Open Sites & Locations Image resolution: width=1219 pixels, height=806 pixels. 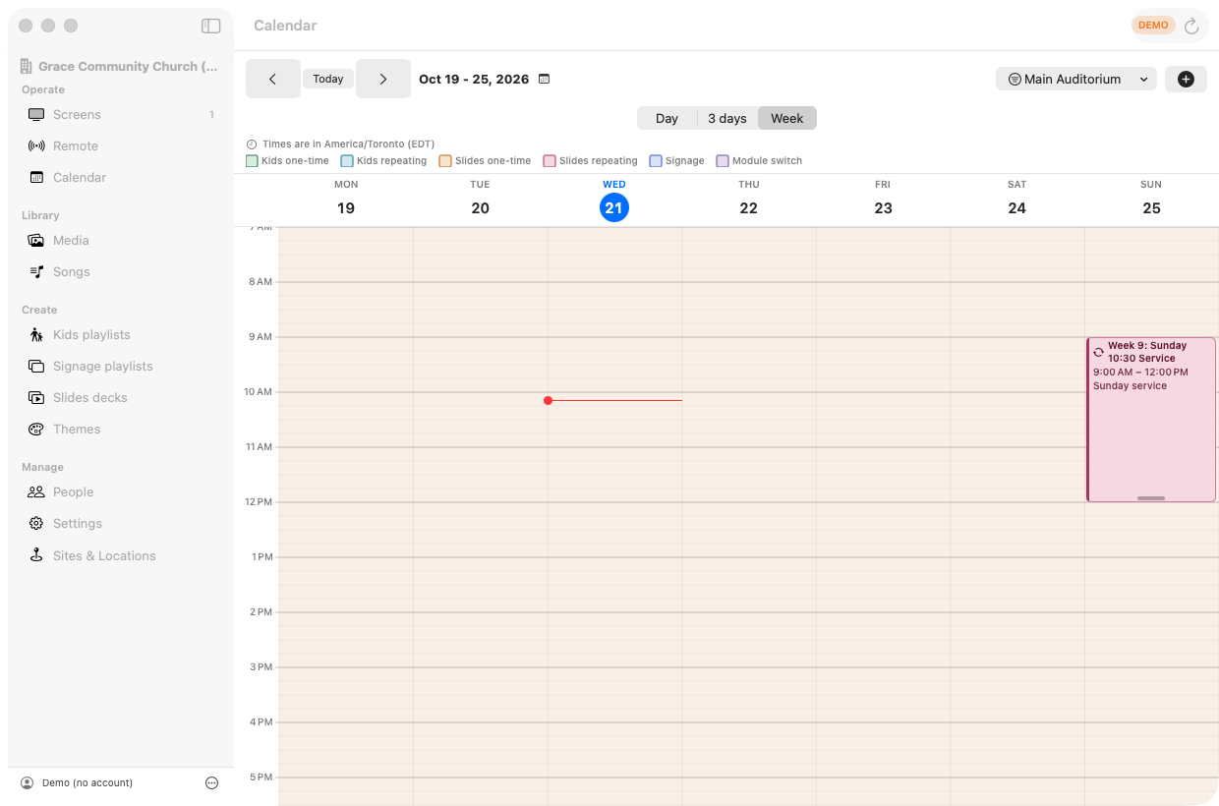click(x=121, y=555)
